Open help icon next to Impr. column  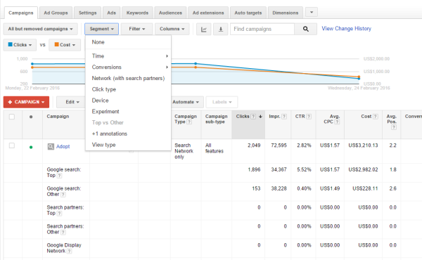click(x=284, y=117)
